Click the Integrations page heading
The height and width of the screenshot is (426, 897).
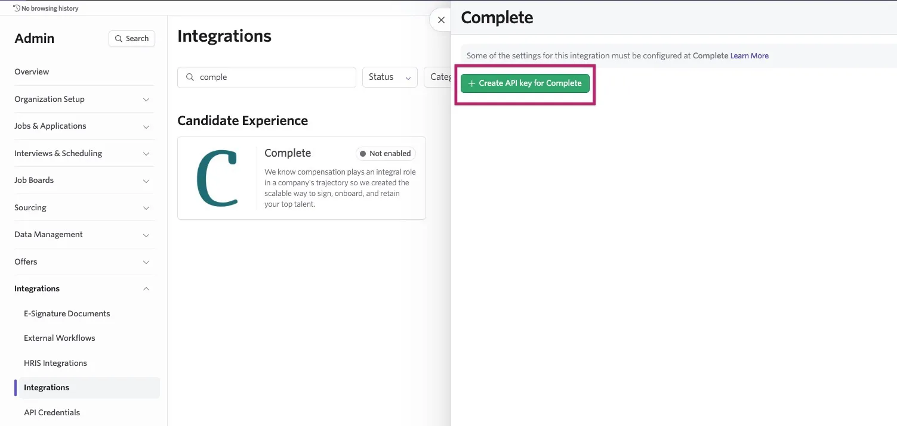(x=224, y=36)
